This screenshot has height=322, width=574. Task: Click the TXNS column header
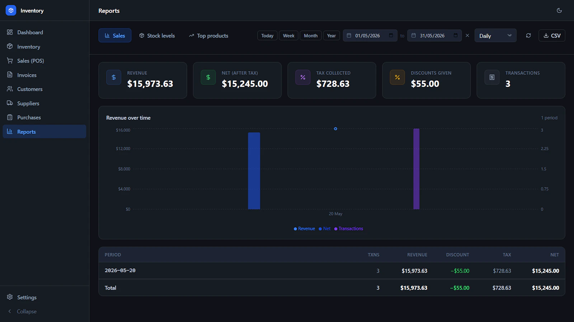[x=373, y=255]
